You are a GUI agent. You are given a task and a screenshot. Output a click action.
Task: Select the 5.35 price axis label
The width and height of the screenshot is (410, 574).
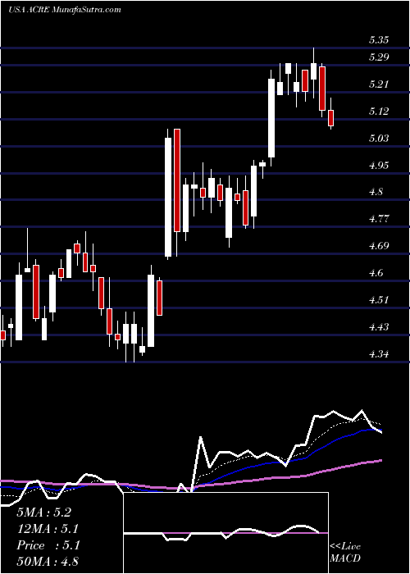click(379, 40)
